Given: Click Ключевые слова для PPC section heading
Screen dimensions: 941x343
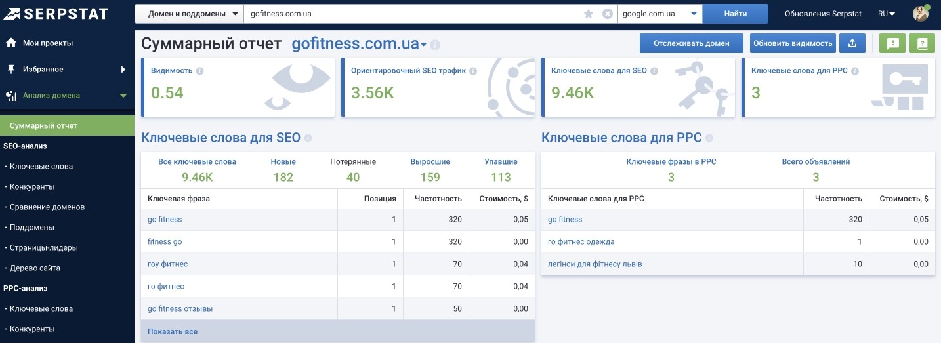Looking at the screenshot, I should 621,138.
